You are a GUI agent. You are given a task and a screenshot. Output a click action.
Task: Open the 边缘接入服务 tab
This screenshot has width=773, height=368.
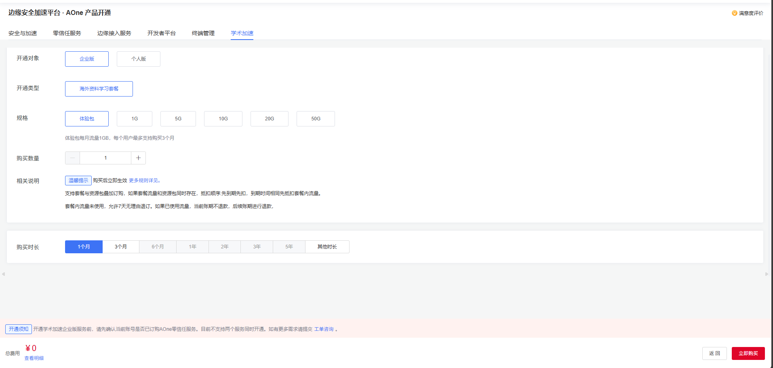pos(114,33)
